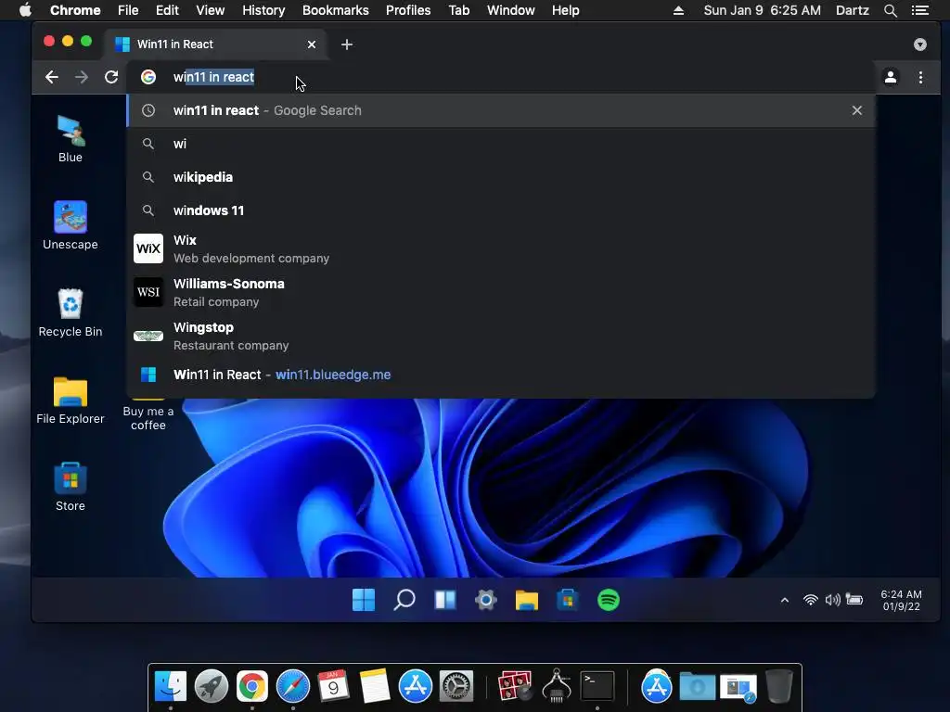Open the Win11 taskbar widgets panel
Screen dimensions: 950x712
tap(445, 600)
